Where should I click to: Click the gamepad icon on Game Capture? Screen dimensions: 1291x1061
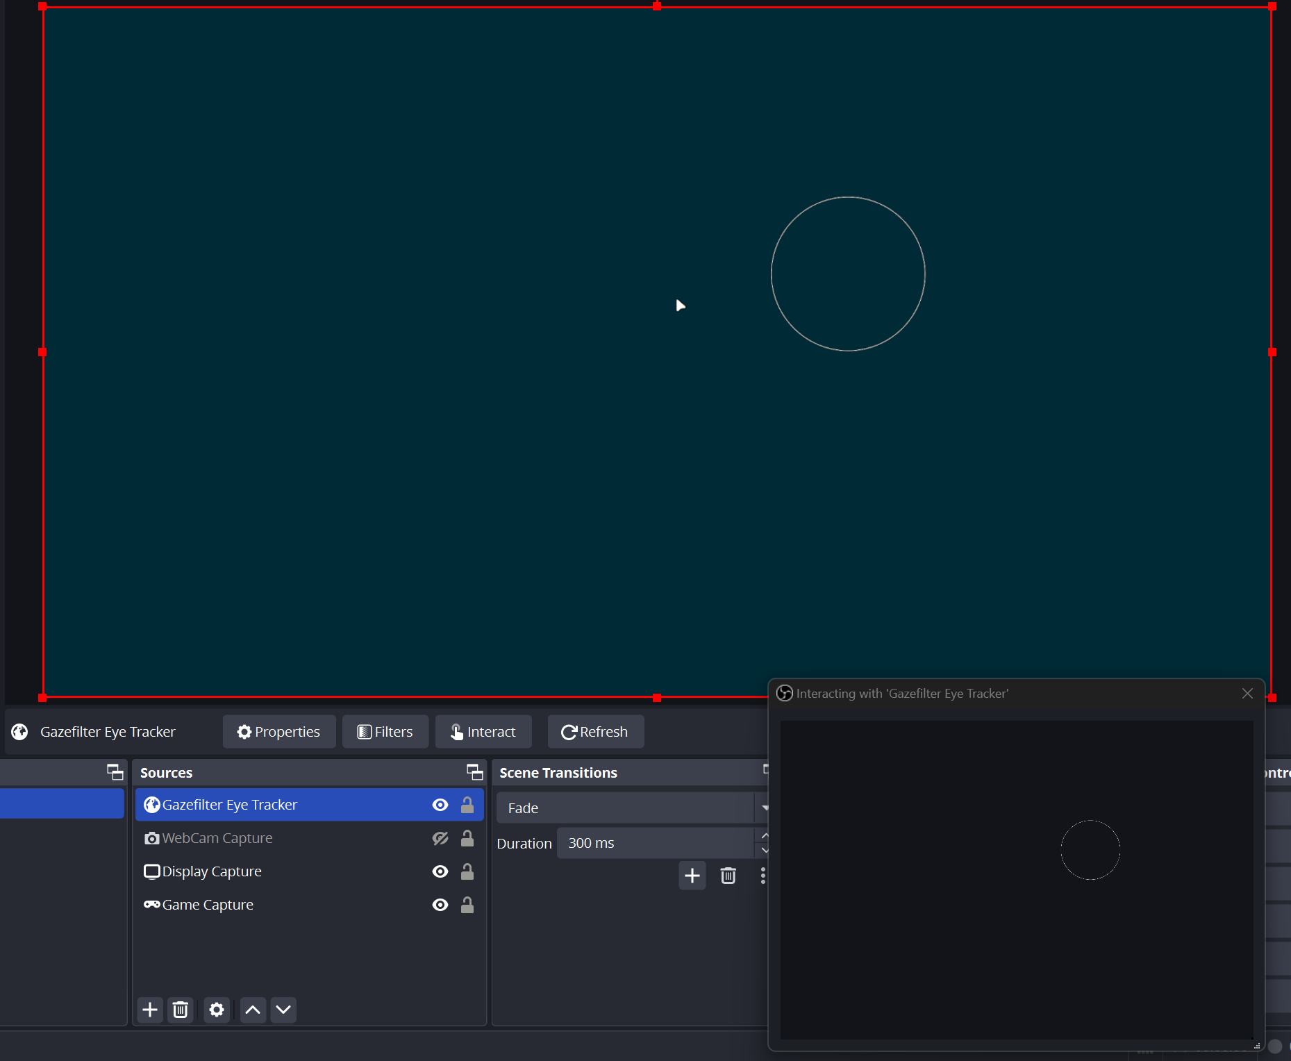(x=151, y=904)
